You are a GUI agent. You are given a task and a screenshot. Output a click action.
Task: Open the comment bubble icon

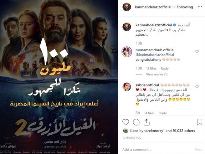136,122
